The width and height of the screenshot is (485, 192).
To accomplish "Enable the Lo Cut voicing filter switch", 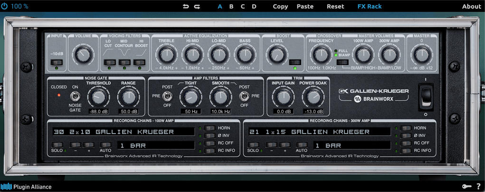I will [110, 62].
